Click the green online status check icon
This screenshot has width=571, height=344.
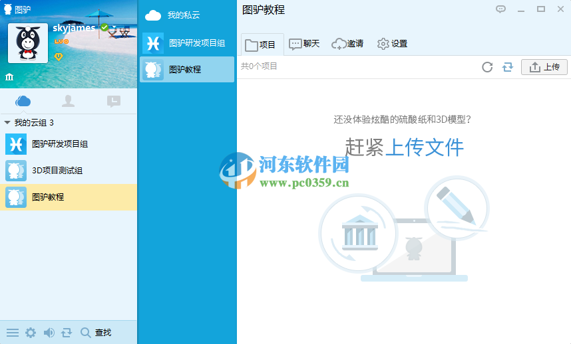(104, 27)
